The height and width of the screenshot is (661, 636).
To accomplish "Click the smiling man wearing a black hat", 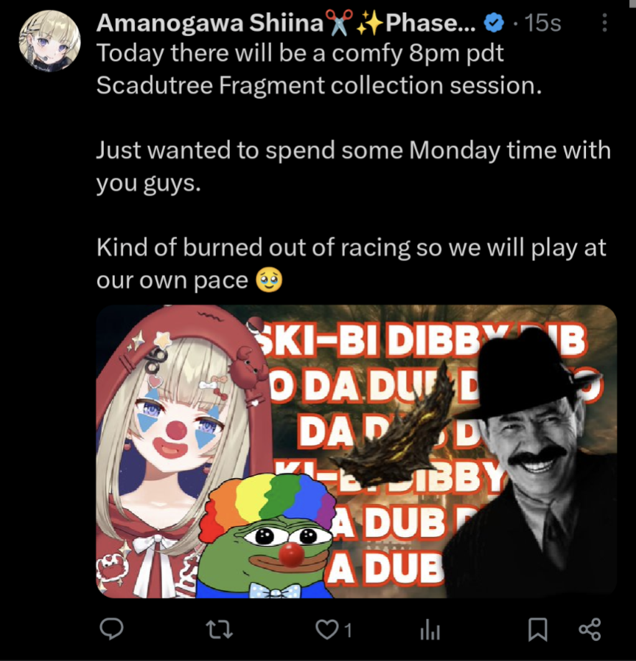I will [x=531, y=464].
